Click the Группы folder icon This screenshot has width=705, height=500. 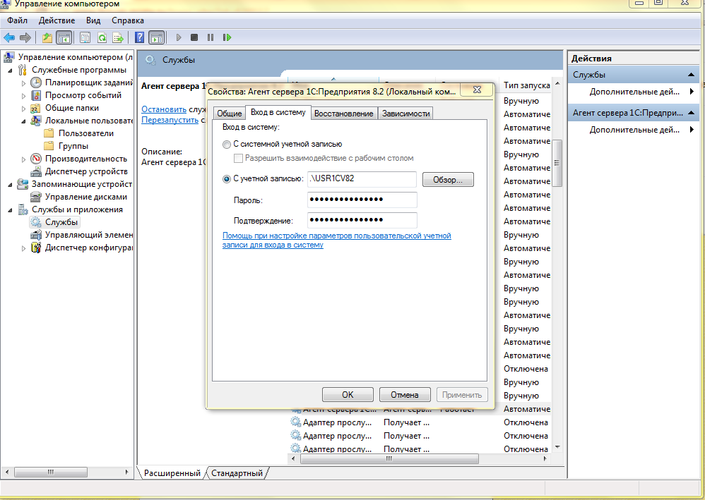pyautogui.click(x=49, y=146)
